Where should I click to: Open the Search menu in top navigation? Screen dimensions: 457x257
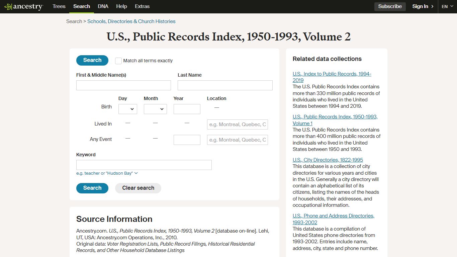(82, 6)
